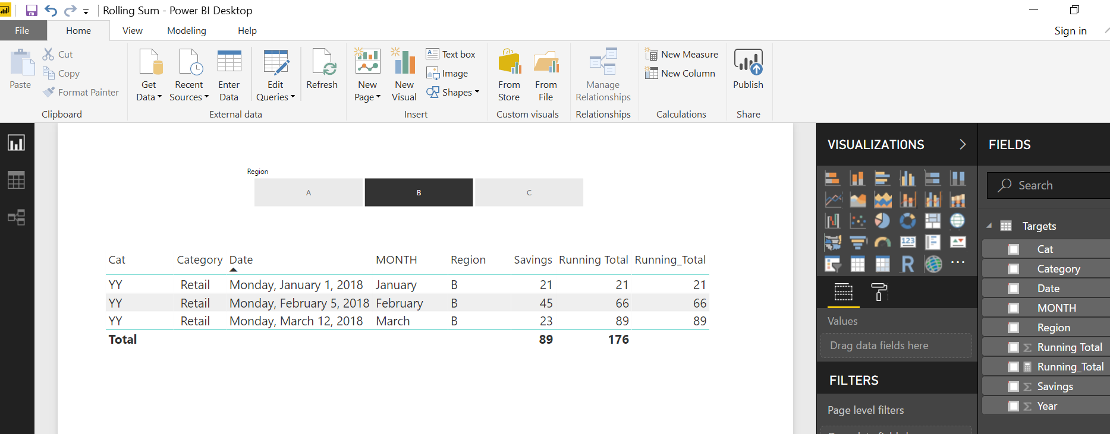Select the Pie chart visualization
This screenshot has height=434, width=1110.
(x=882, y=221)
